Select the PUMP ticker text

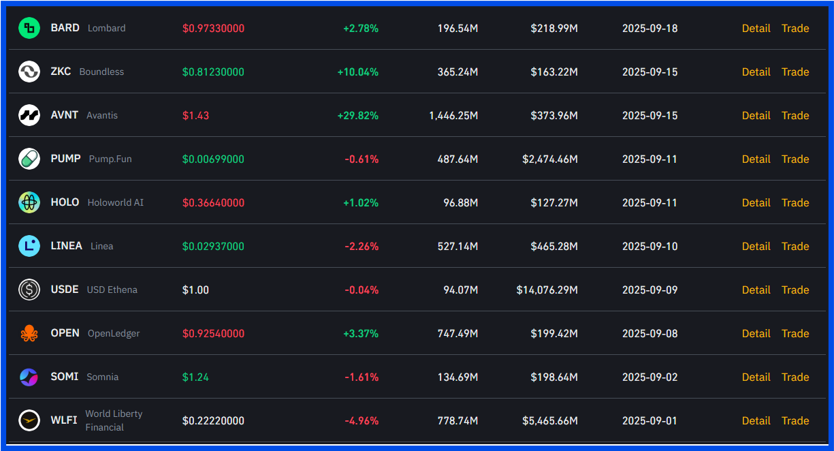[65, 159]
